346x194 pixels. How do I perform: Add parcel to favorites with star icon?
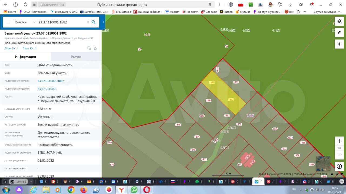(x=95, y=49)
